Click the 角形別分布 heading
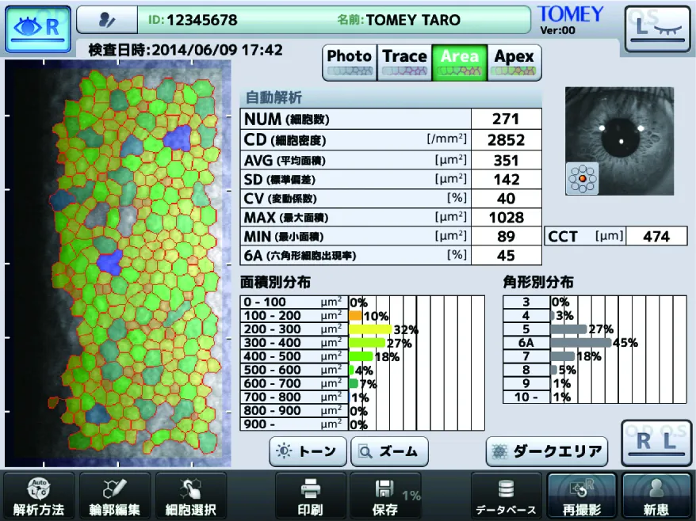Screen dimensions: 696x521 (x=538, y=283)
